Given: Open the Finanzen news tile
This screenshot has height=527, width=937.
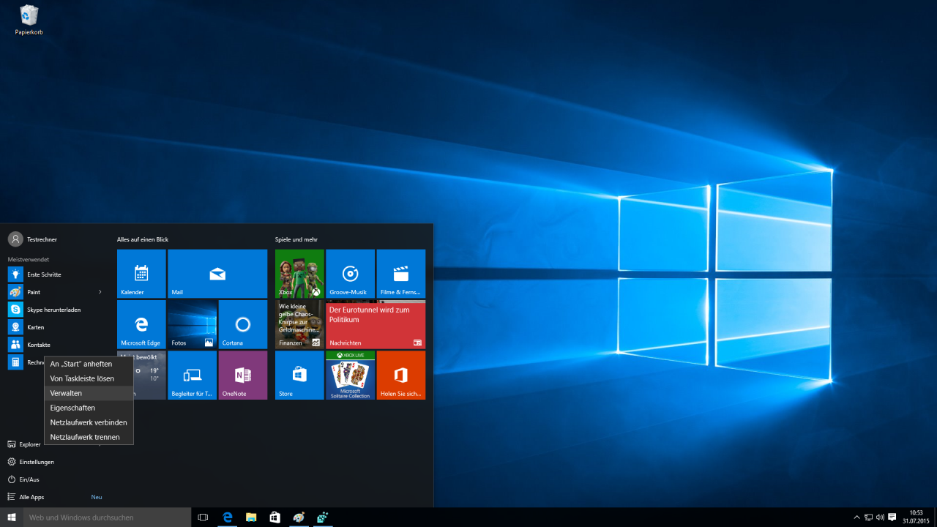Looking at the screenshot, I should pos(299,324).
